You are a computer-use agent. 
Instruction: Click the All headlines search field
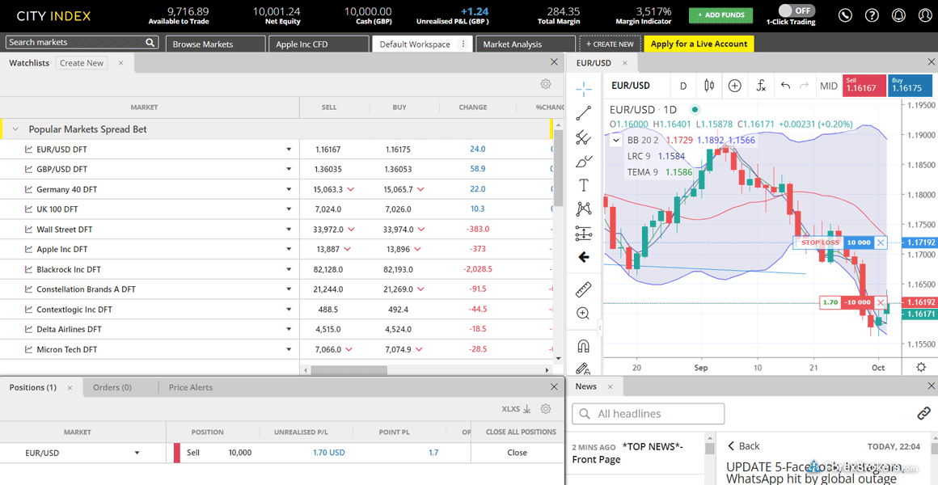point(648,414)
